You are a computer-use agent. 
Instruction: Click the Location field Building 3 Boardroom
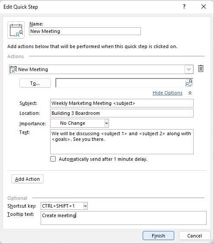pos(122,113)
